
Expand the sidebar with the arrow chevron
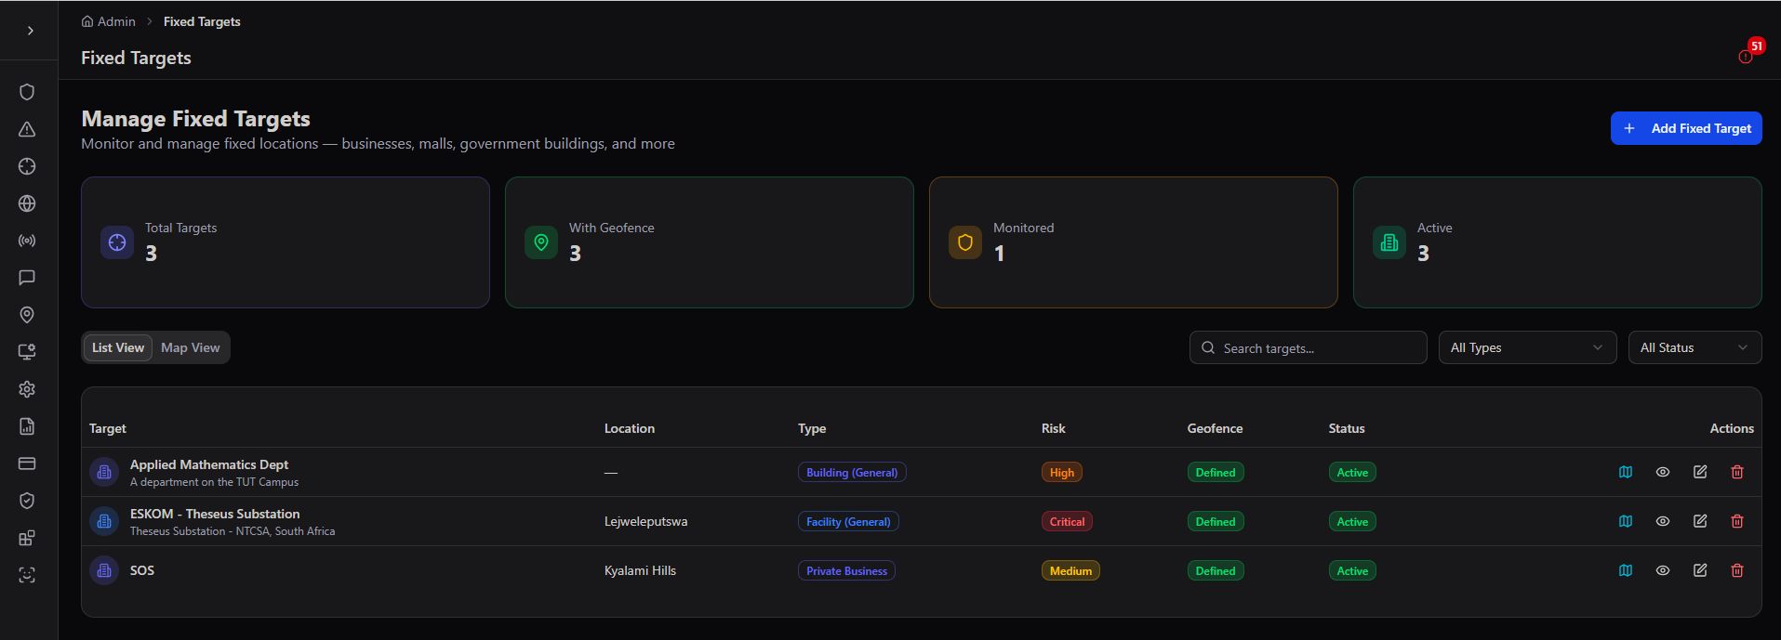point(31,31)
